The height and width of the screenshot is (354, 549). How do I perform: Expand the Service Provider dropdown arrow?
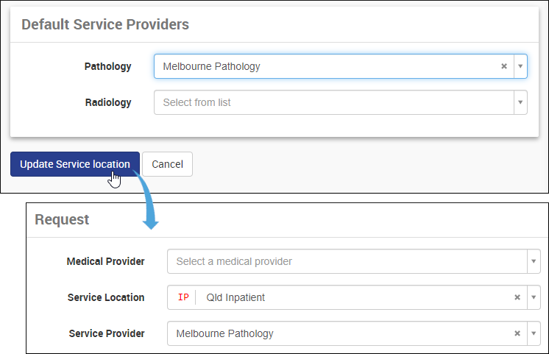tap(533, 333)
